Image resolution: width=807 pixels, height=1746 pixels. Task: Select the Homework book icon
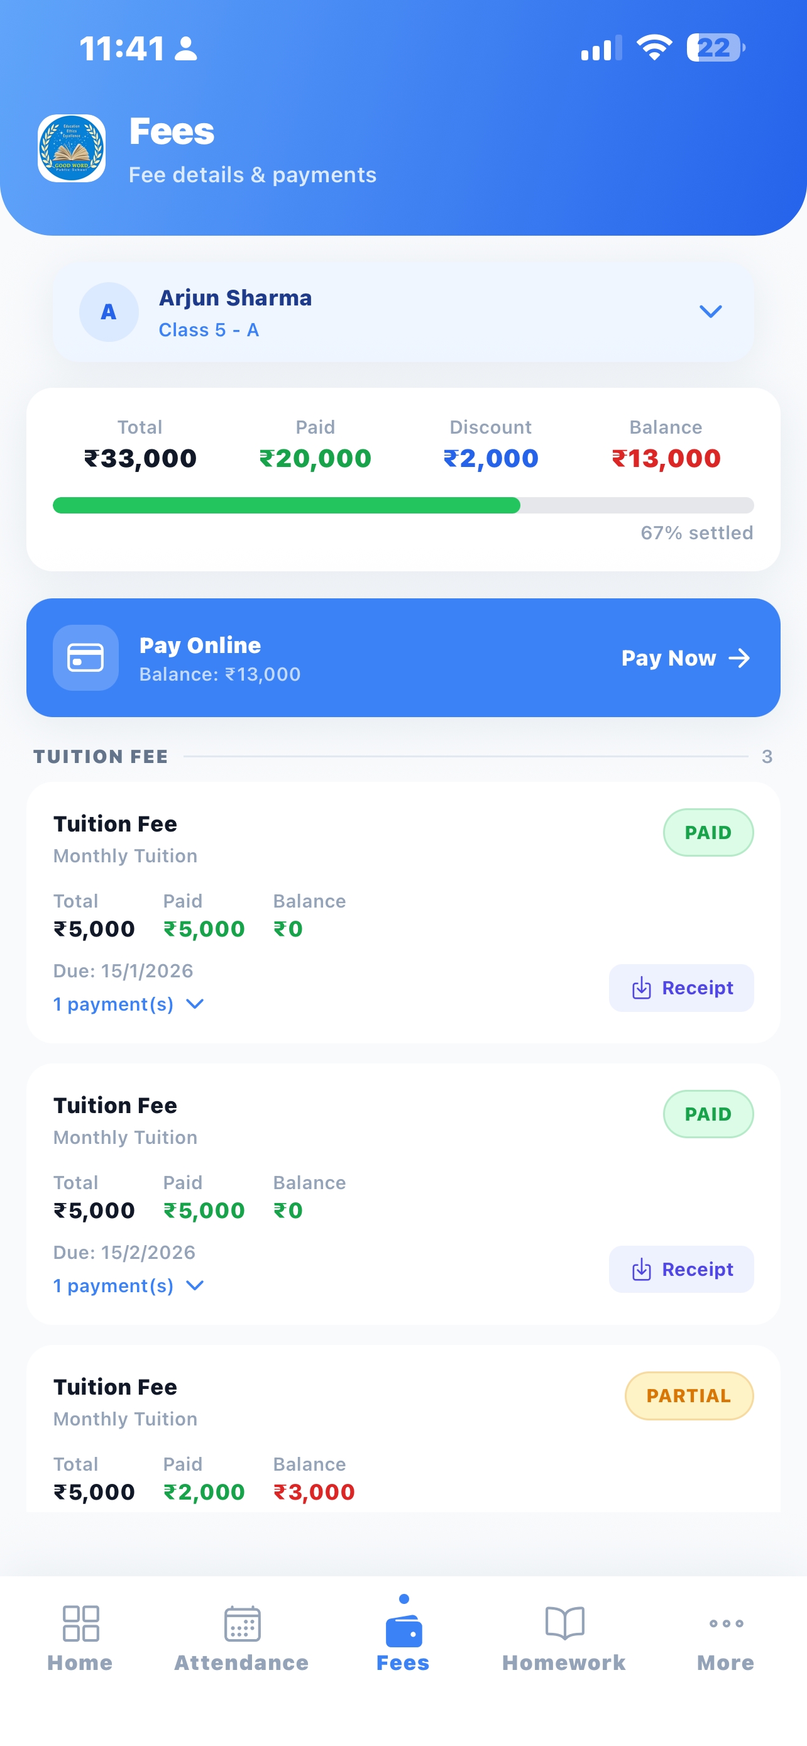[564, 1623]
